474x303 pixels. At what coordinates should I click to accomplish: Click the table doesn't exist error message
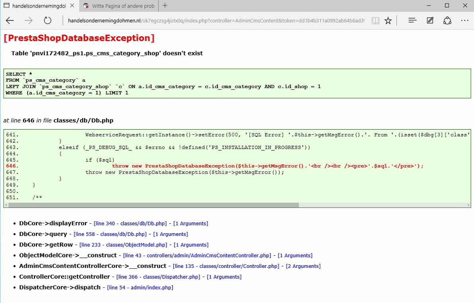107,53
